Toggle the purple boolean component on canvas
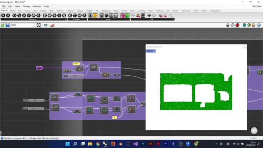 pyautogui.click(x=39, y=68)
